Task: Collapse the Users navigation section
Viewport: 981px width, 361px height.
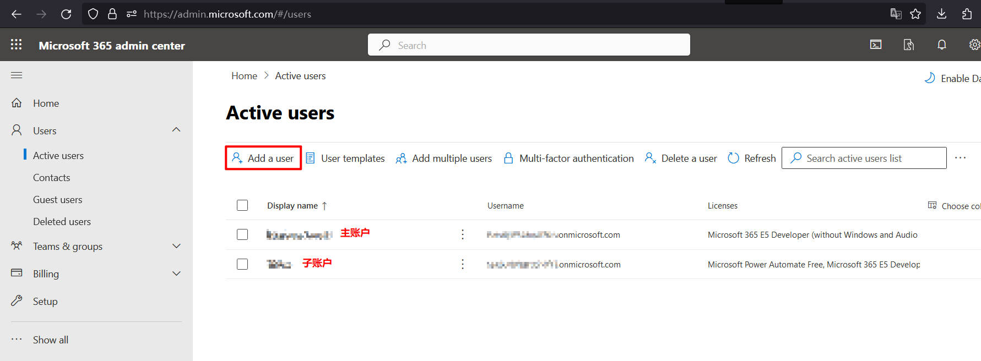Action: 176,130
